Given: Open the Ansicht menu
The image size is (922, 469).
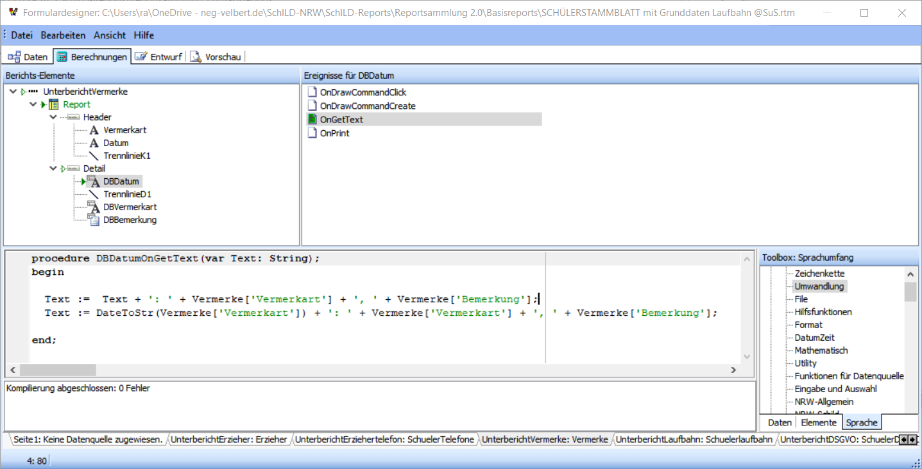Looking at the screenshot, I should 110,35.
